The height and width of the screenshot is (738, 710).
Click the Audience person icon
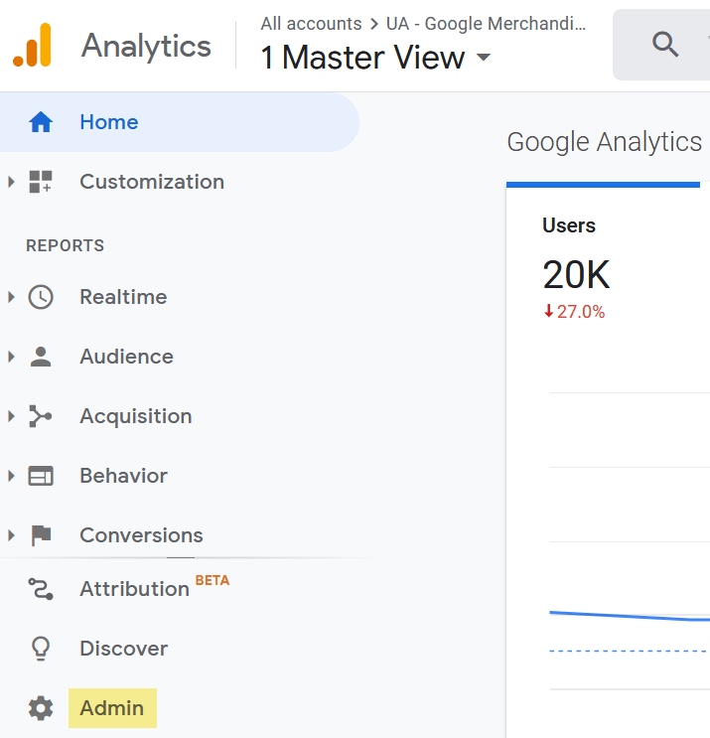[41, 357]
